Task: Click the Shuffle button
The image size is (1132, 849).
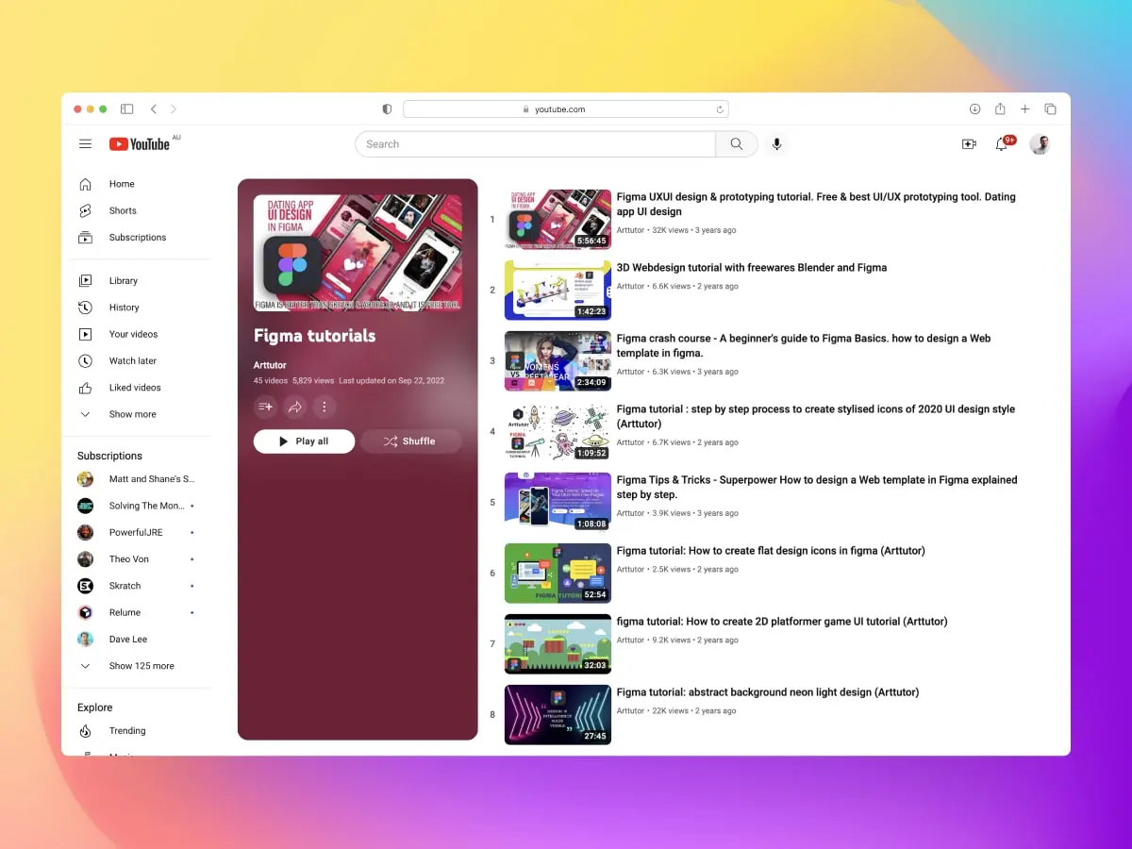Action: click(x=411, y=441)
